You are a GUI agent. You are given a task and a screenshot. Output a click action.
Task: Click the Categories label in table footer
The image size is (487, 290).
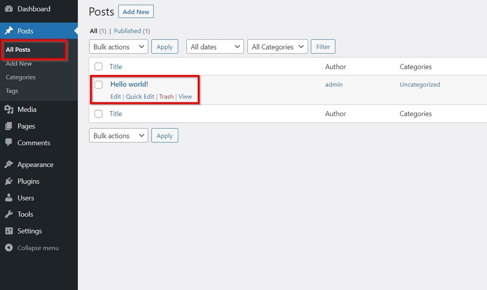pos(415,114)
